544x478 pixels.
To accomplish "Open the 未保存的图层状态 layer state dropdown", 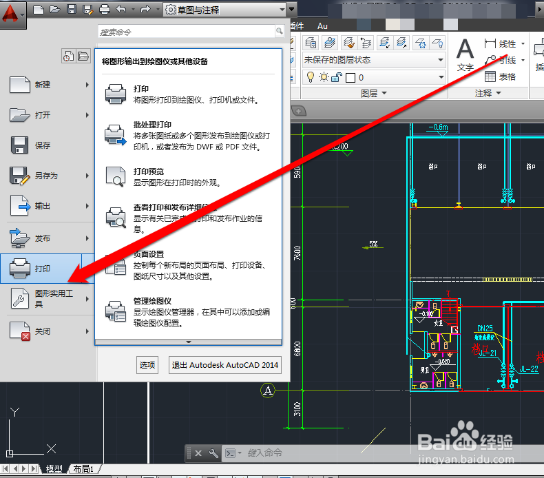I will pos(374,60).
